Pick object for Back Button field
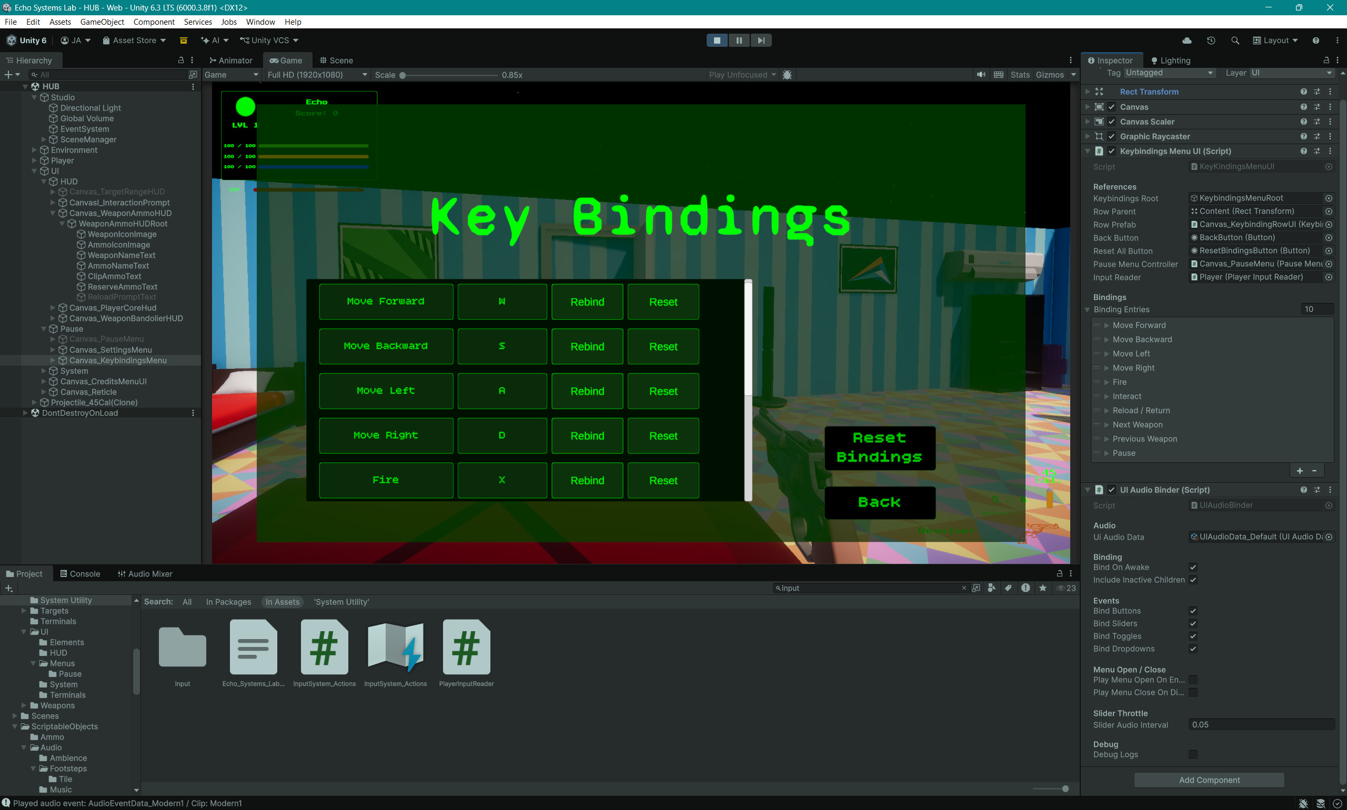This screenshot has height=810, width=1347. click(x=1329, y=237)
